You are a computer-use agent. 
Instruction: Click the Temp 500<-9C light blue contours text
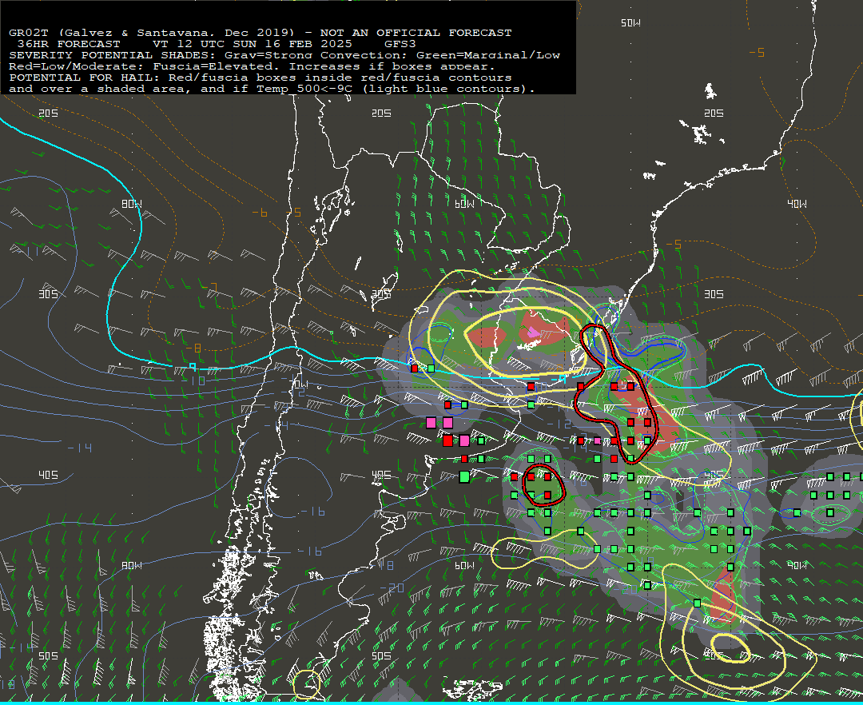[x=396, y=89]
